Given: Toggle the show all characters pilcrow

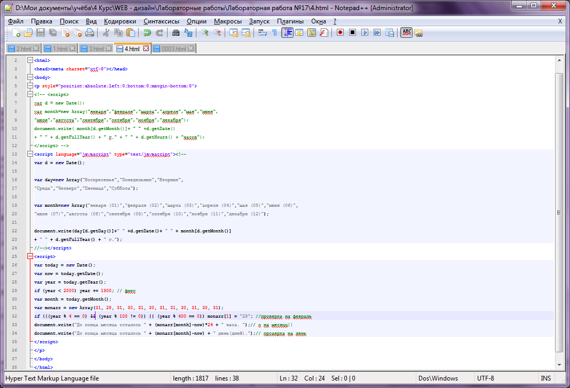Looking at the screenshot, I should coord(274,33).
